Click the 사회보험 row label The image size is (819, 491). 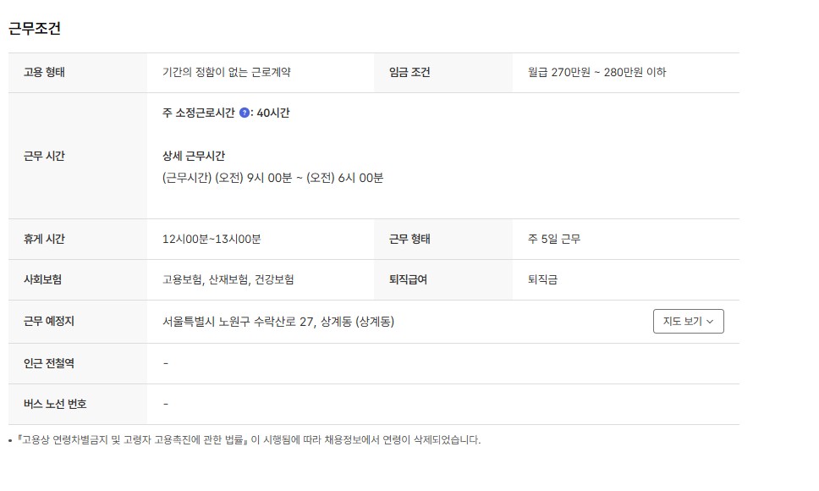[x=44, y=279]
